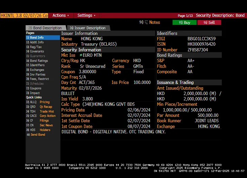247x178 pixels.
Task: Open the CN Sec News quick link
Action: [x=39, y=125]
